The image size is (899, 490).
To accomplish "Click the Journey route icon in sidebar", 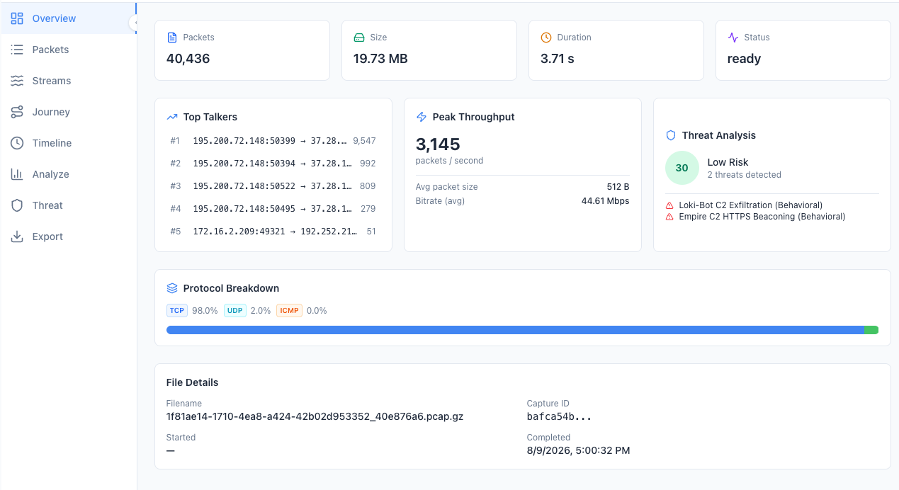I will point(17,112).
